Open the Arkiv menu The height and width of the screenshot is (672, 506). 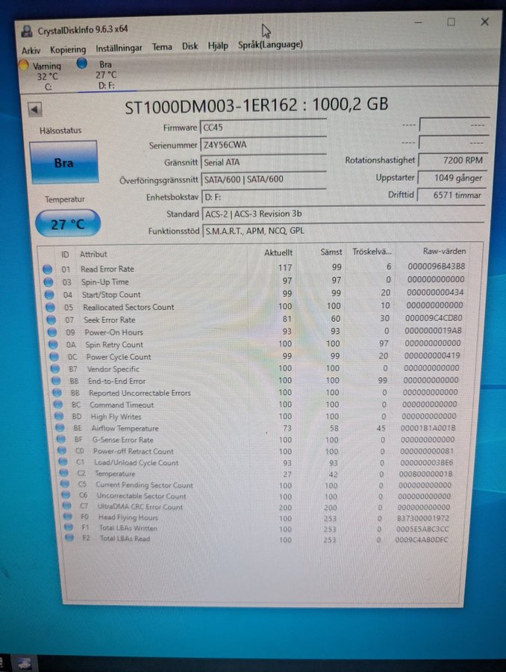pyautogui.click(x=31, y=51)
